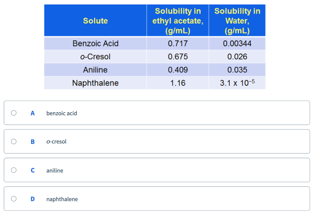Select the Aniline table row

(95, 70)
